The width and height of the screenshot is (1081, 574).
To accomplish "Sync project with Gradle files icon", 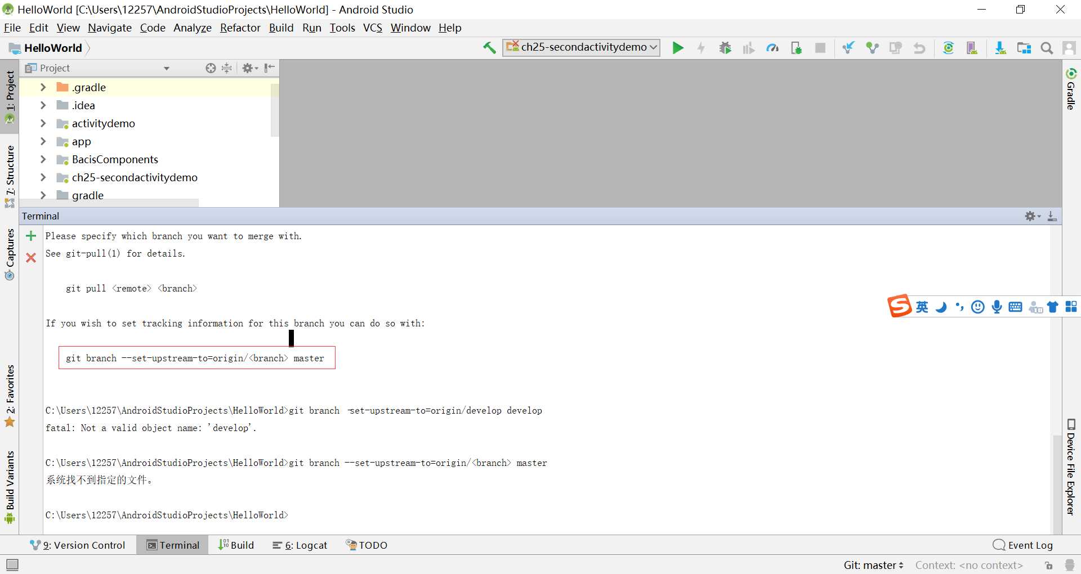I will 948,48.
